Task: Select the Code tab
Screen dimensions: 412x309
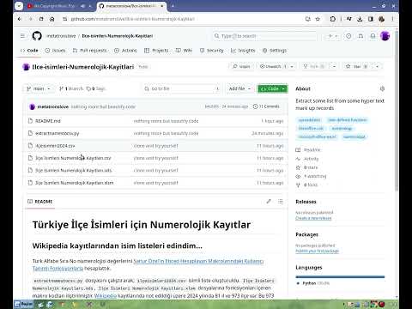Action: point(29,51)
